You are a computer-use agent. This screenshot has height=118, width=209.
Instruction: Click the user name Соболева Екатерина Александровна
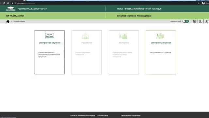(x=134, y=16)
